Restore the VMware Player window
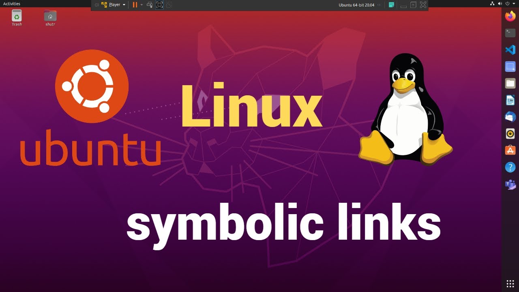Image resolution: width=519 pixels, height=292 pixels. pos(413,5)
